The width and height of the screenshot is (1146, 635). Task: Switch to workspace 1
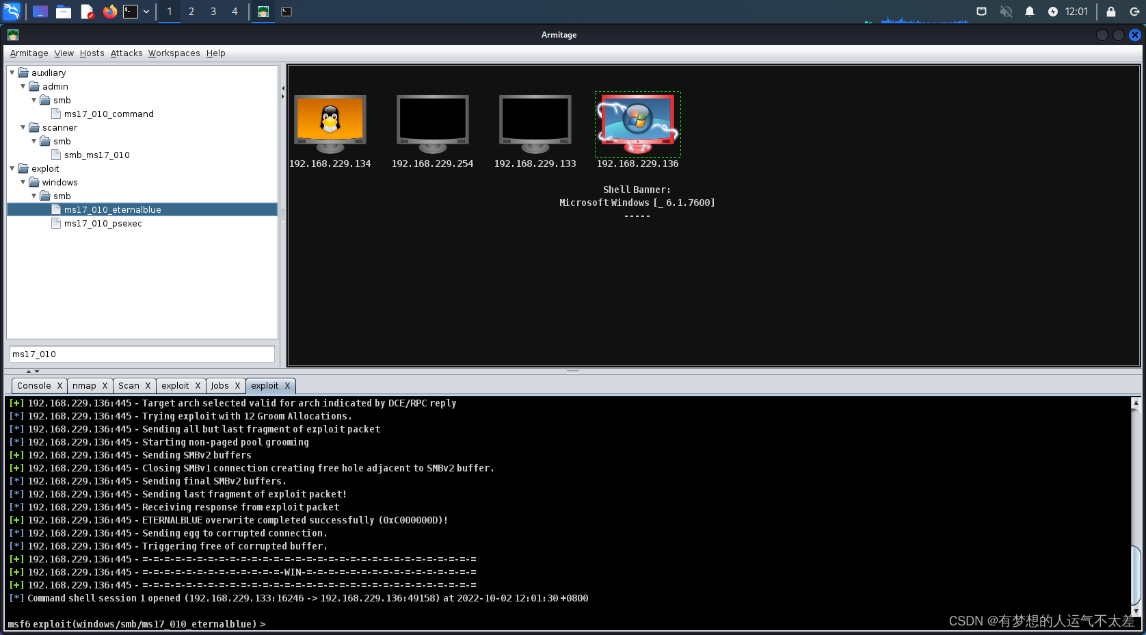(170, 12)
